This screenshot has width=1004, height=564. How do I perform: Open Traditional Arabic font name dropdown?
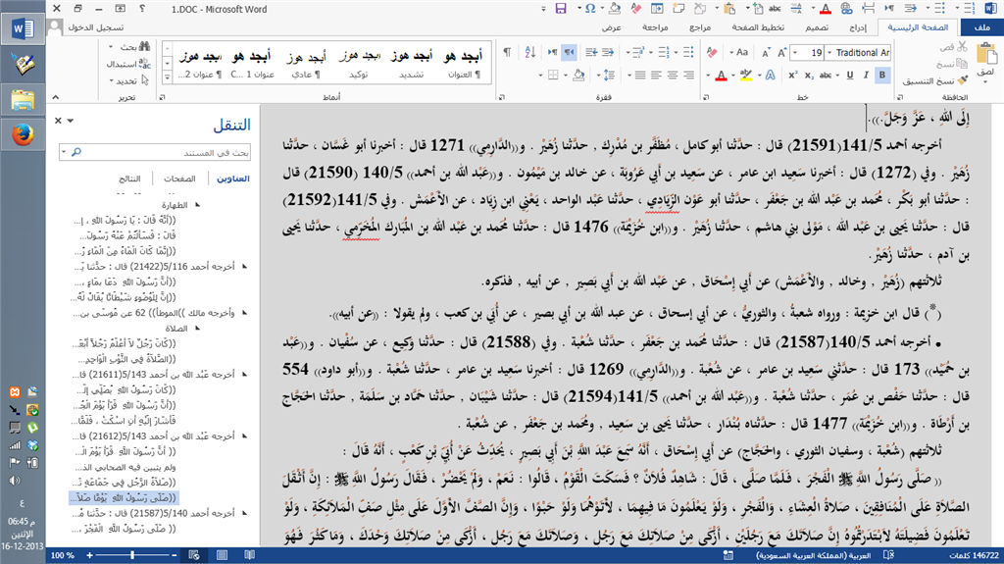(x=829, y=53)
